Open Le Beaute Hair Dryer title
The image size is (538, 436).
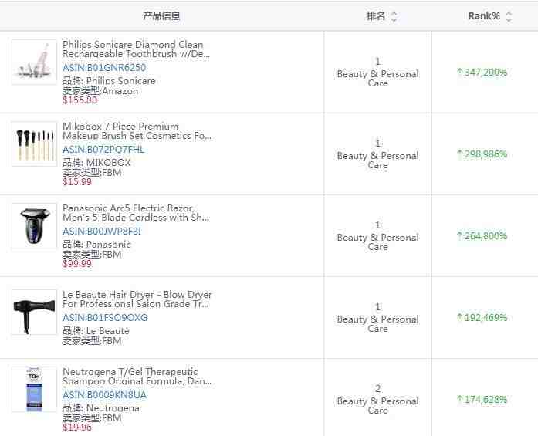click(x=137, y=299)
